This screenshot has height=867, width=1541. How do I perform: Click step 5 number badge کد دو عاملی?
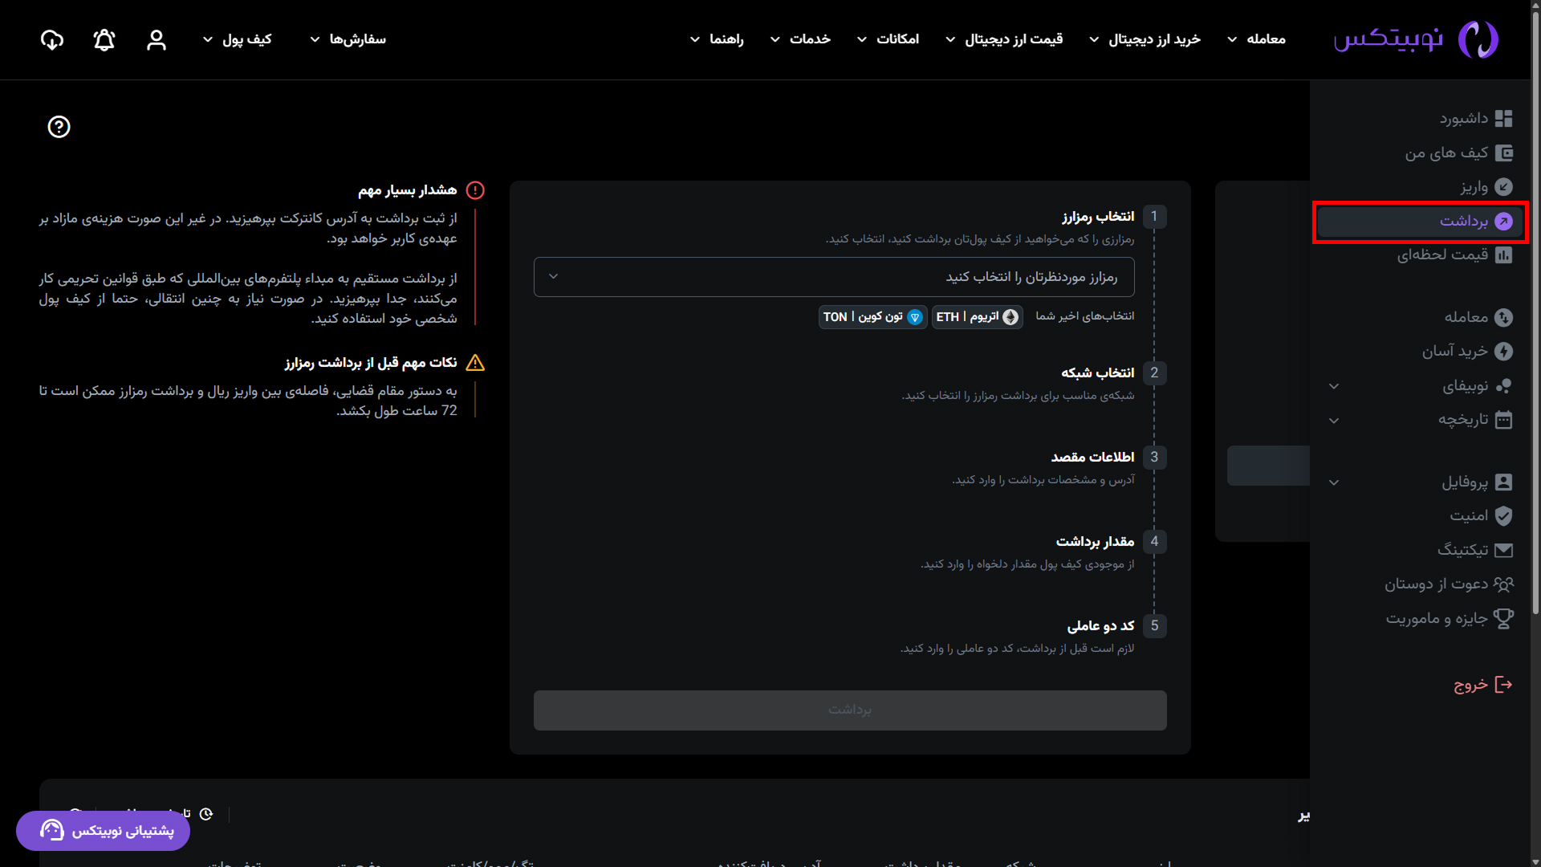coord(1154,626)
